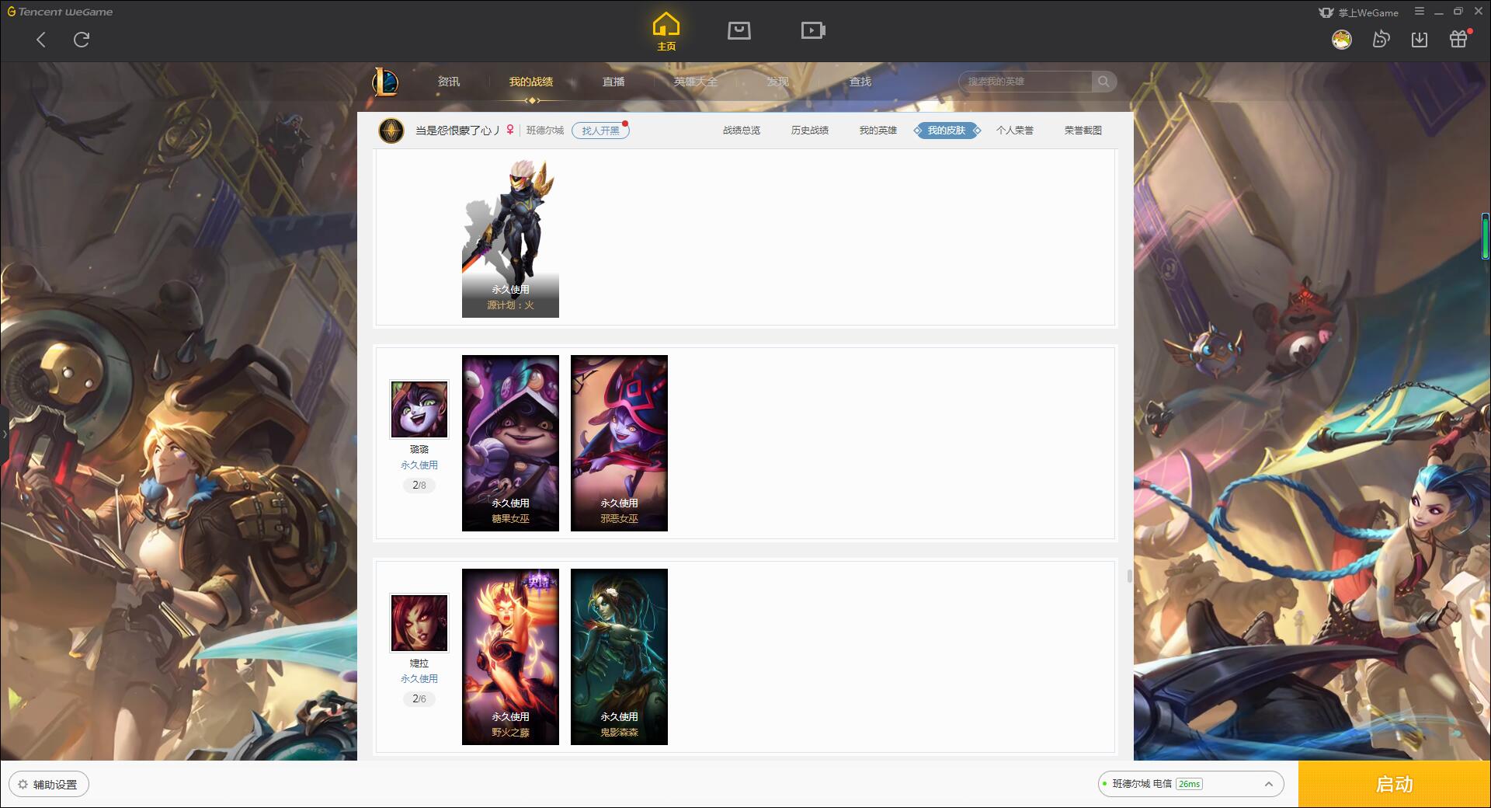Open the 糖果女巫 skin card
Screen dimensions: 1491x808
pyautogui.click(x=510, y=443)
